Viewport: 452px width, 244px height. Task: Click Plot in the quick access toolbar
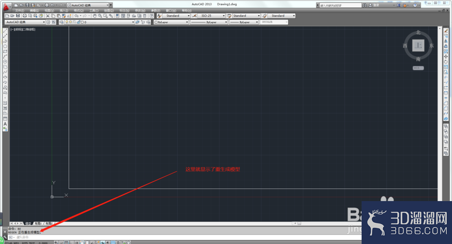tap(47, 5)
